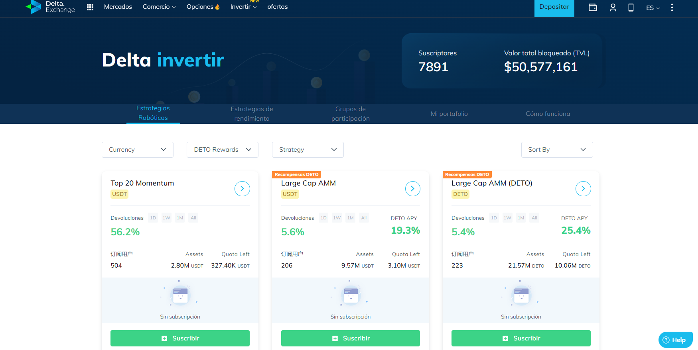
Task: Open the mobile app icon
Action: (x=631, y=7)
